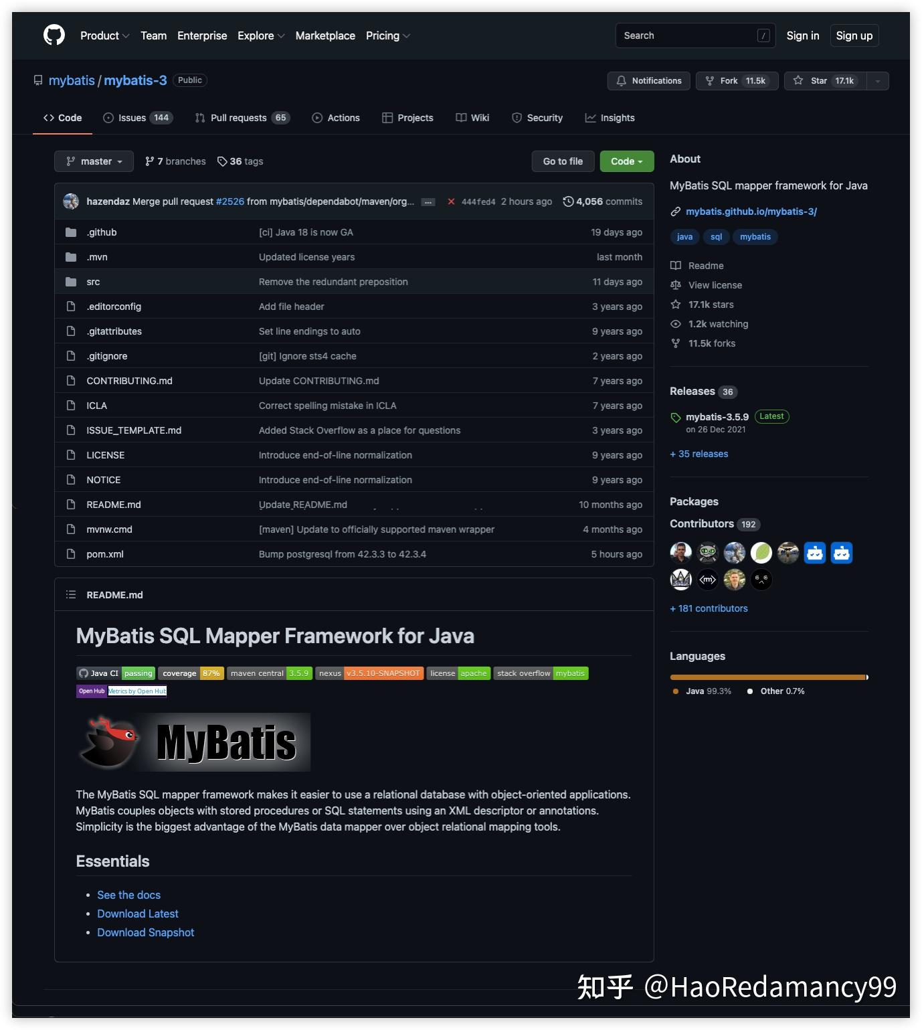Expand the commit message ellipsis

428,202
